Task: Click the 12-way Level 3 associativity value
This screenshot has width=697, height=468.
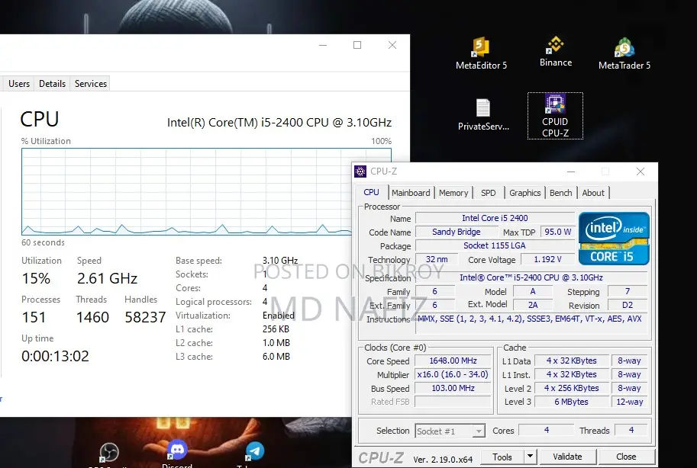Action: (x=629, y=402)
